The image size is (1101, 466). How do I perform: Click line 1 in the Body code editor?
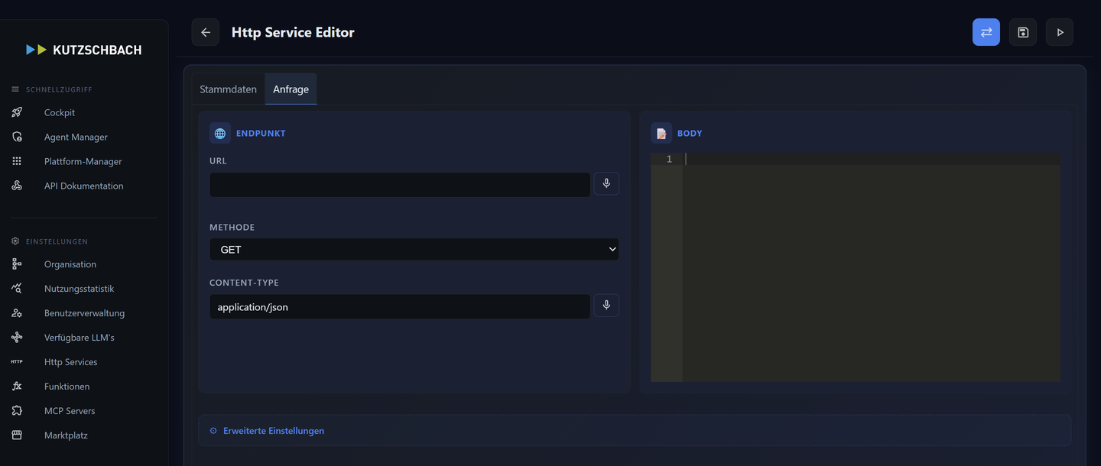tap(872, 159)
